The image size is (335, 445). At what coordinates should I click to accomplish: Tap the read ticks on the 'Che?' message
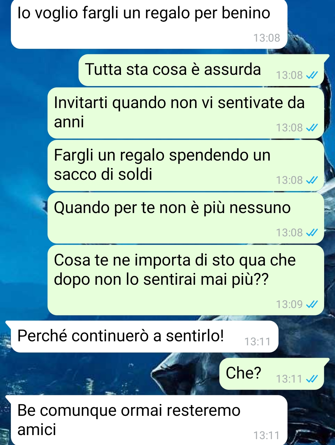[x=312, y=379]
